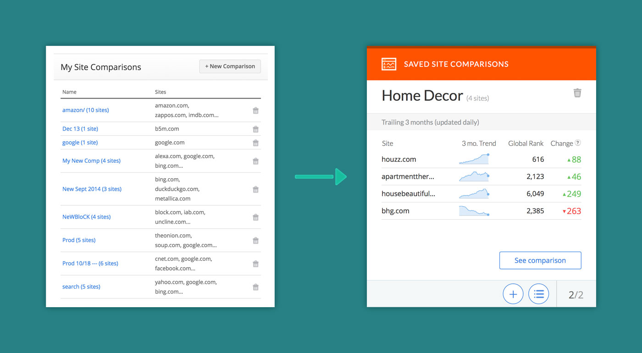Delete the NeWBloCK comparison
Screen dimensions: 642x353
[x=256, y=217]
